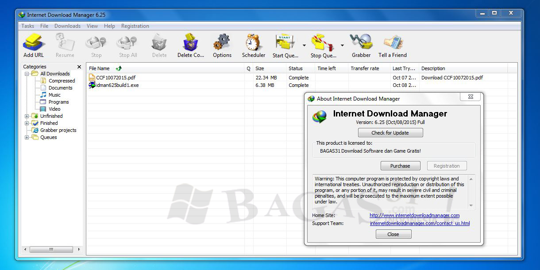Click the Q column header
The height and width of the screenshot is (270, 540).
pos(249,68)
